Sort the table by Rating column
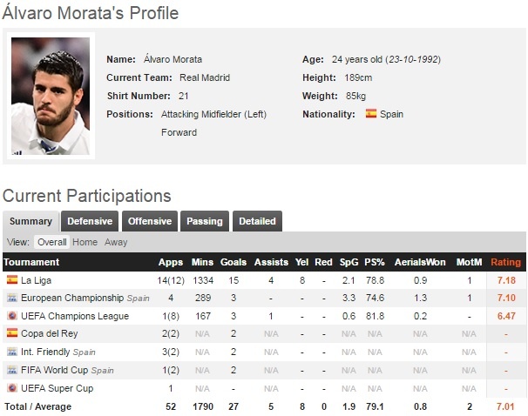 506,262
